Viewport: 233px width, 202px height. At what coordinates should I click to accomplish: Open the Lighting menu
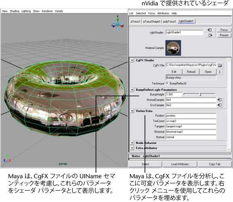26,11
